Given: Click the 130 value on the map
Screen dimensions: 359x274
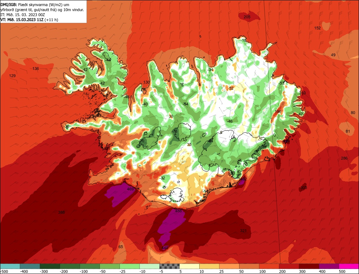Looking at the screenshot, I should pyautogui.click(x=146, y=82).
